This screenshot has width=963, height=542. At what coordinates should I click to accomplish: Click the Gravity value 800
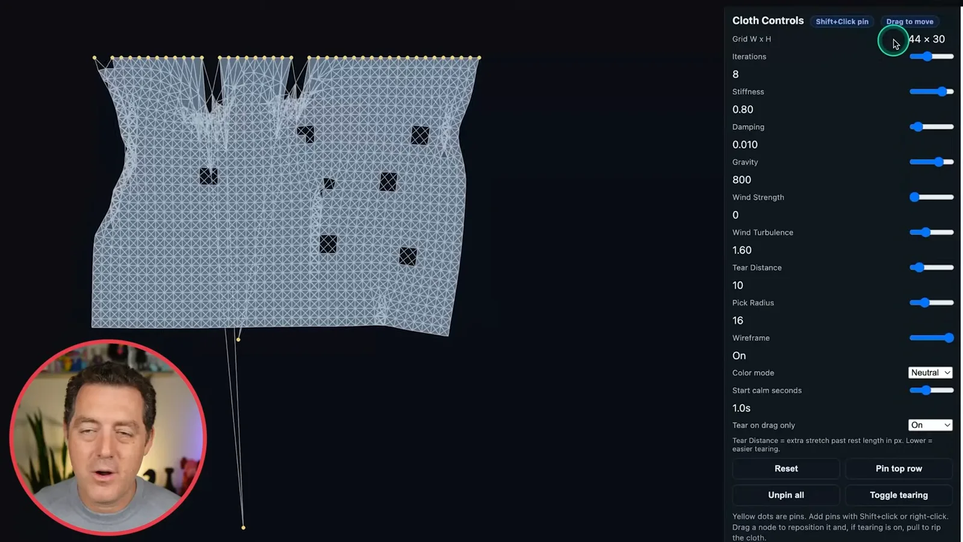pos(742,180)
